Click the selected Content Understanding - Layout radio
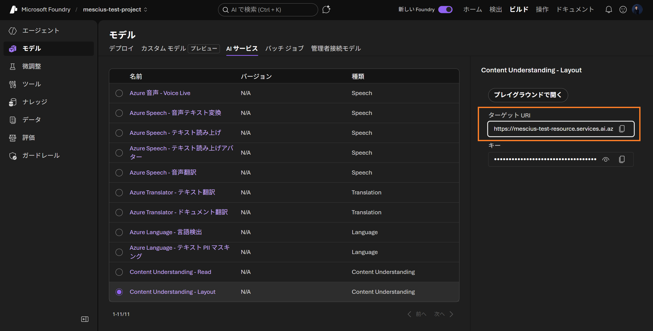 tap(119, 292)
